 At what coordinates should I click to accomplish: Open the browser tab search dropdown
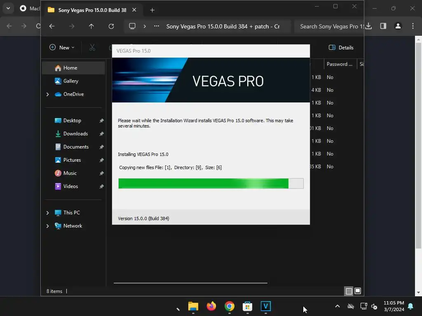click(x=8, y=8)
